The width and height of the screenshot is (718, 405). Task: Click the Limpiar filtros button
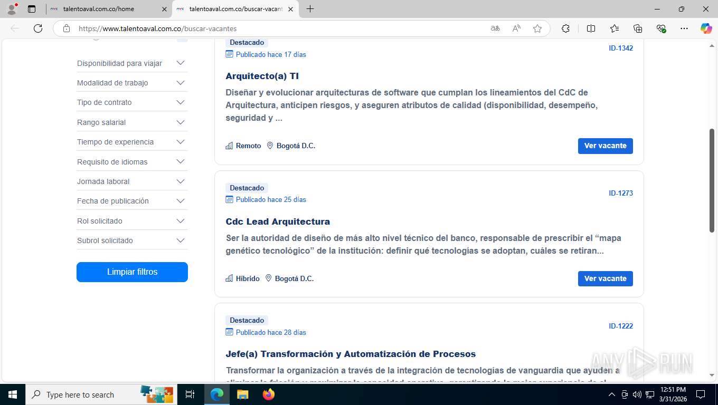tap(132, 272)
